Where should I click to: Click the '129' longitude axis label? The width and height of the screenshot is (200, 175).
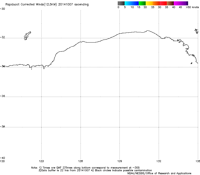coord(119,161)
